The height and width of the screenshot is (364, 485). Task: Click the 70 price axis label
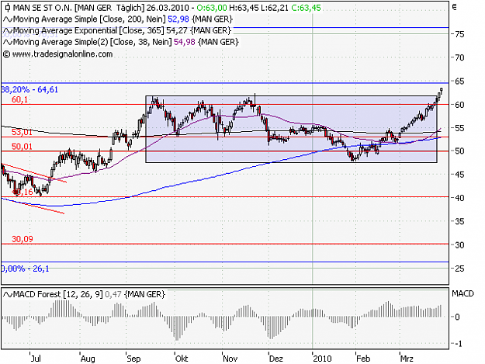(459, 57)
